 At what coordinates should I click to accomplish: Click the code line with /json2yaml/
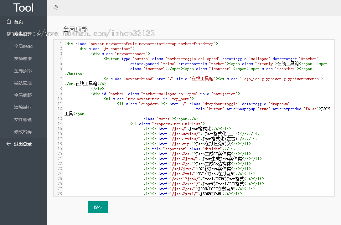(x=193, y=194)
